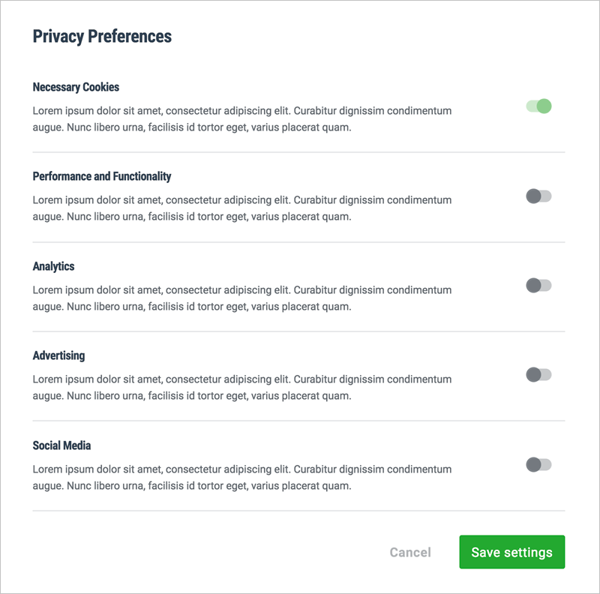Click the Necessary Cookies description text
This screenshot has height=594, width=600.
point(241,118)
